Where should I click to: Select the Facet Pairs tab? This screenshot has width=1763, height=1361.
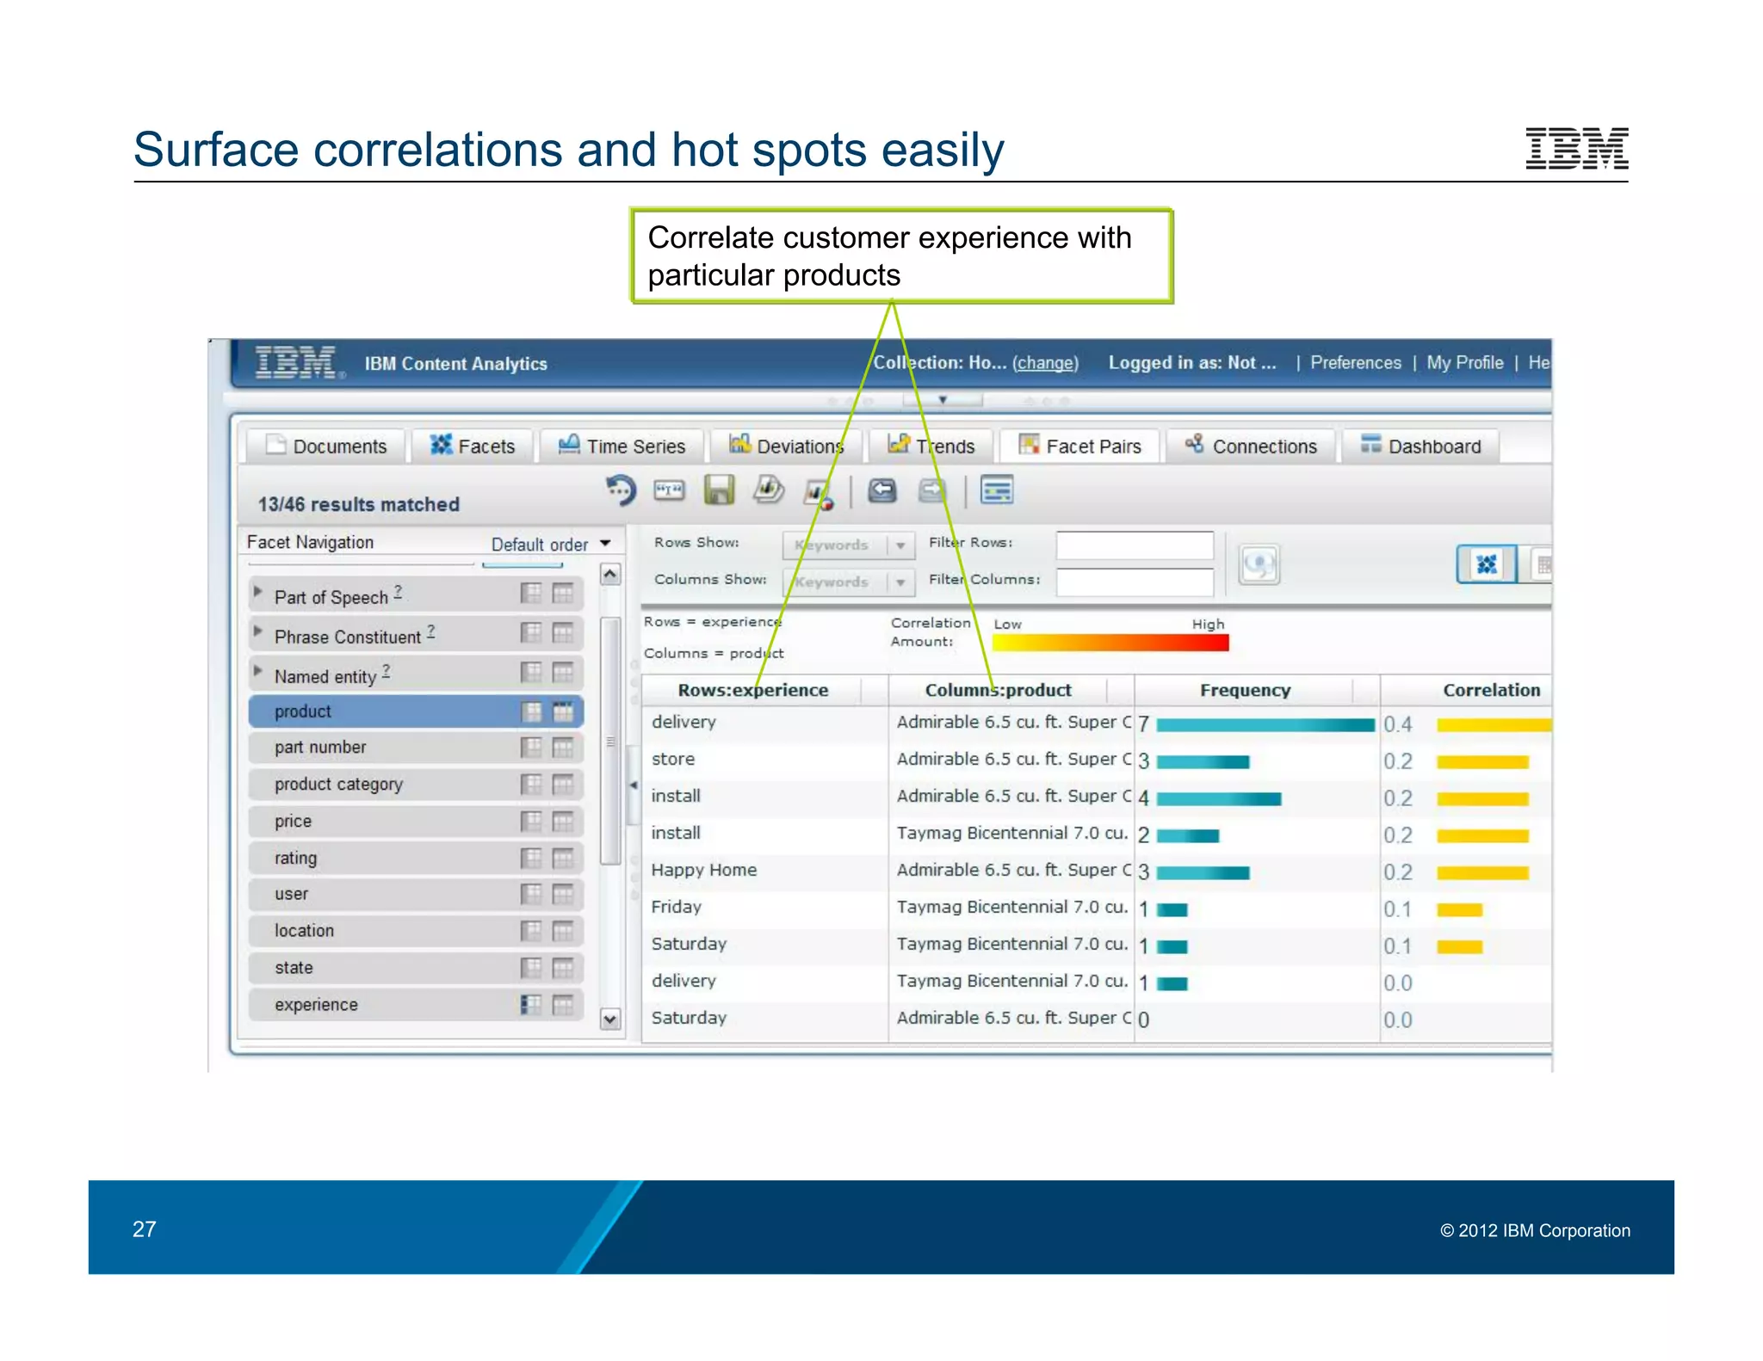[1079, 446]
